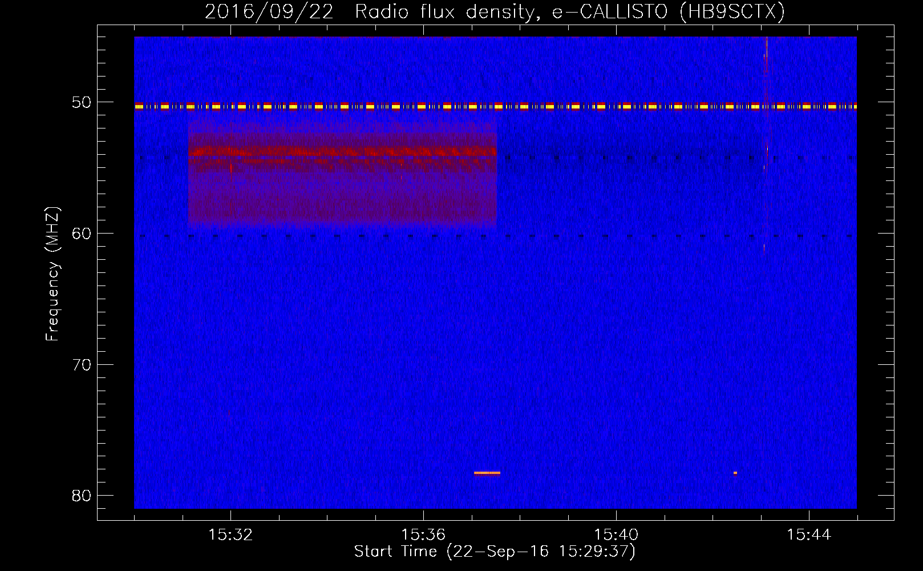Screen dimensions: 923x571
Task: Click the 70 MHz frequency tick label
Action: (x=82, y=364)
